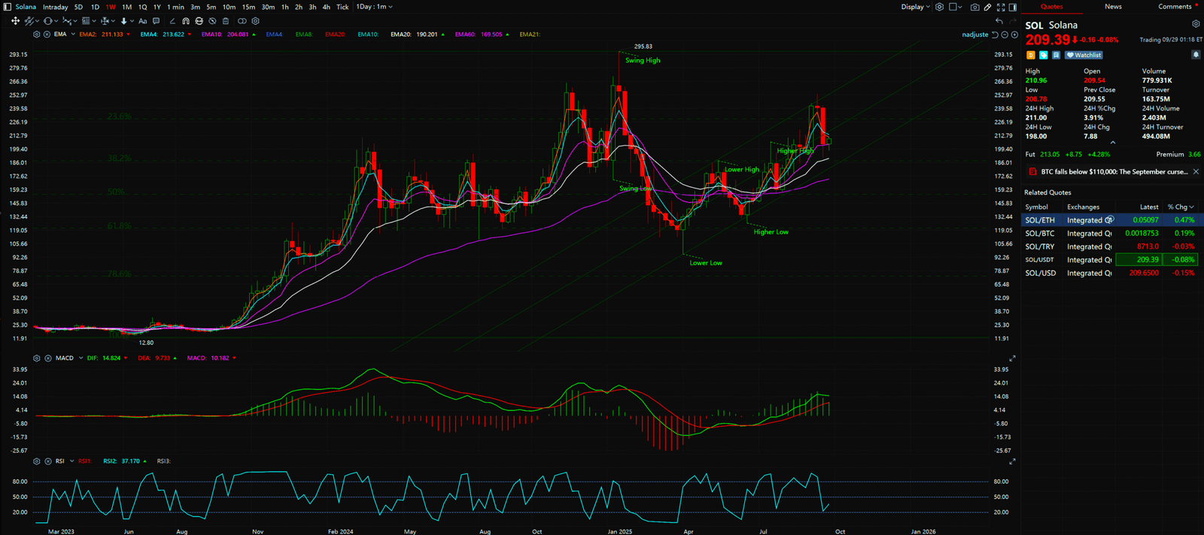
Task: Enter fullscreen chart mode
Action: tap(1000, 7)
